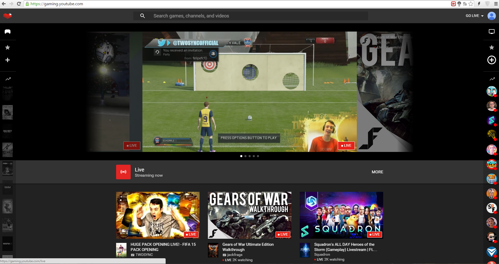Open Gears of War Walkthrough thumbnail
This screenshot has width=499, height=264.
250,215
